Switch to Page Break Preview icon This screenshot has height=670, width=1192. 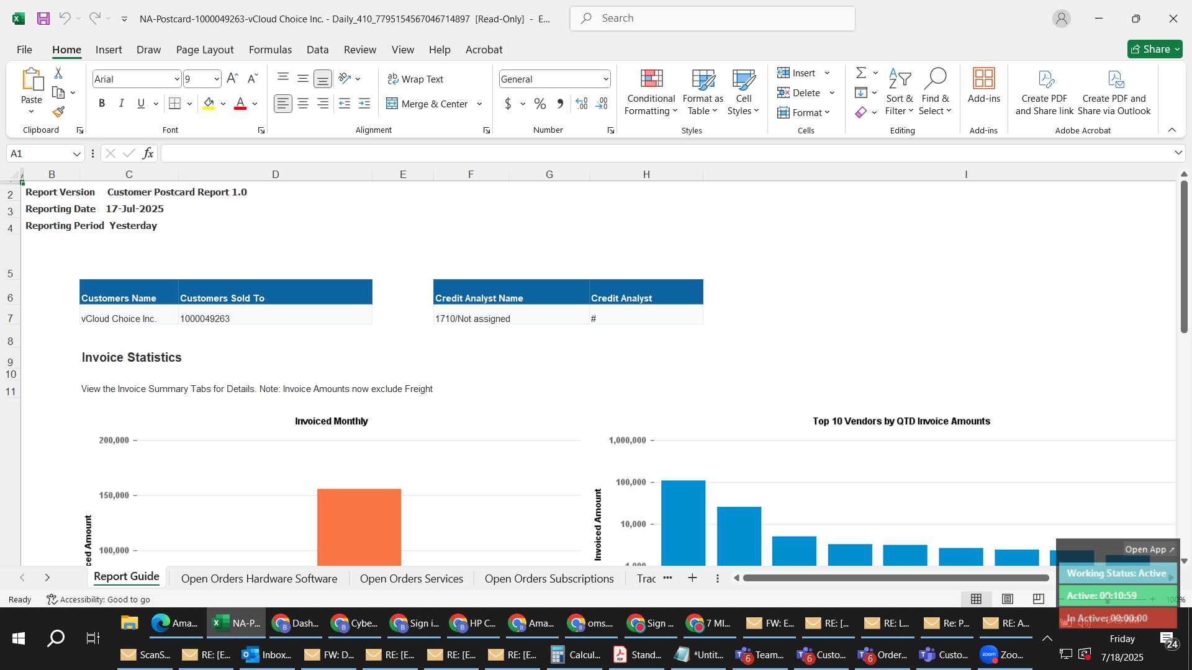1038,599
